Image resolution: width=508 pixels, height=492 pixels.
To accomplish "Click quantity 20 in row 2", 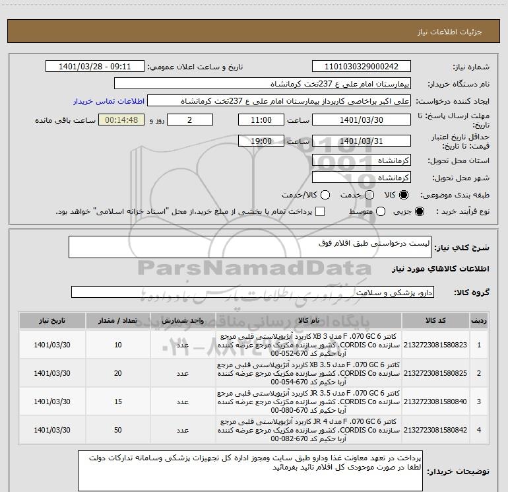I will tap(118, 373).
